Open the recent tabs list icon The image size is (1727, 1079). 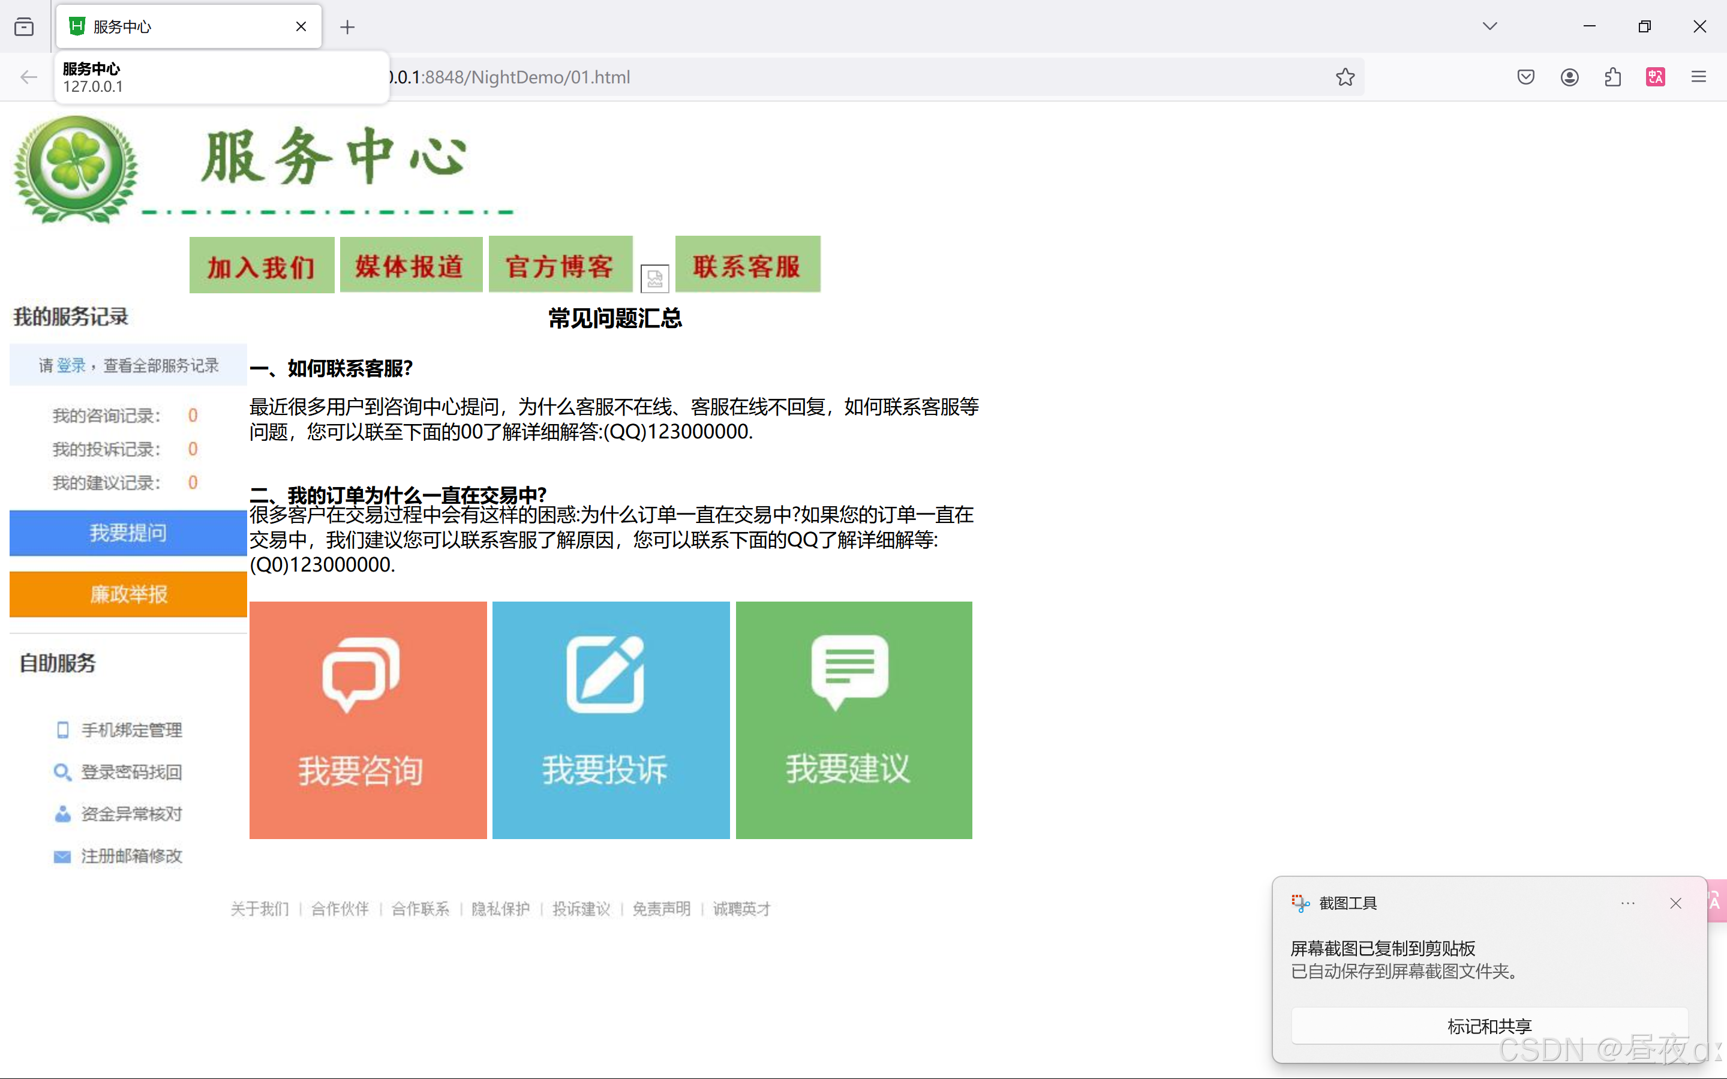pos(24,27)
